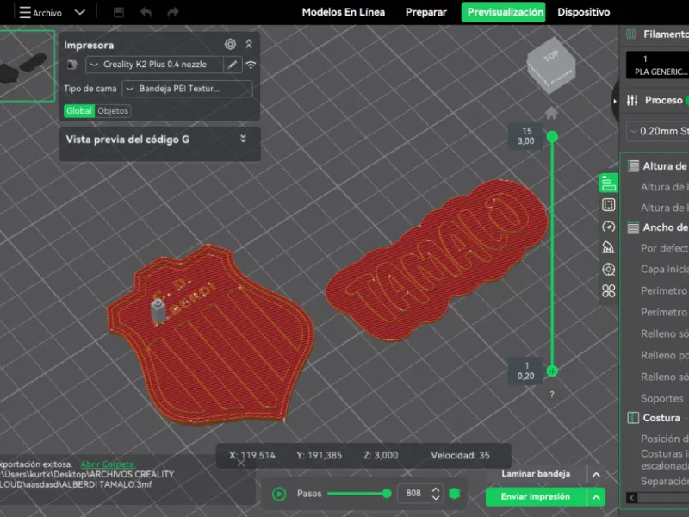Viewport: 689px width, 517px height.
Task: Click the Enviar impresión button
Action: (x=536, y=497)
